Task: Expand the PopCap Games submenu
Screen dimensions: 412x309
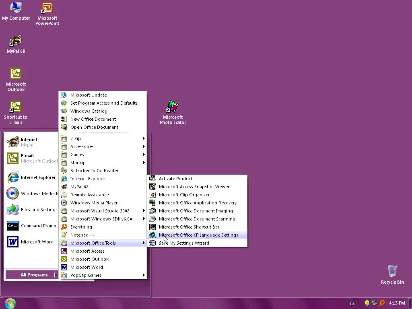Action: coord(103,275)
